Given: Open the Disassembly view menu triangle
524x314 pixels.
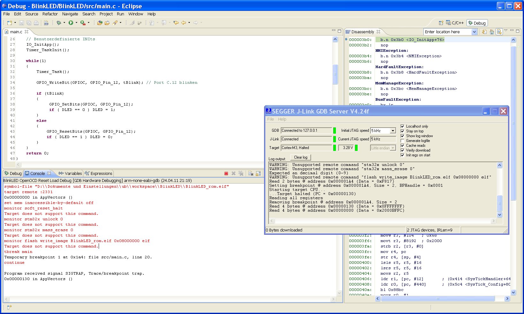Looking at the screenshot, I should (506, 31).
